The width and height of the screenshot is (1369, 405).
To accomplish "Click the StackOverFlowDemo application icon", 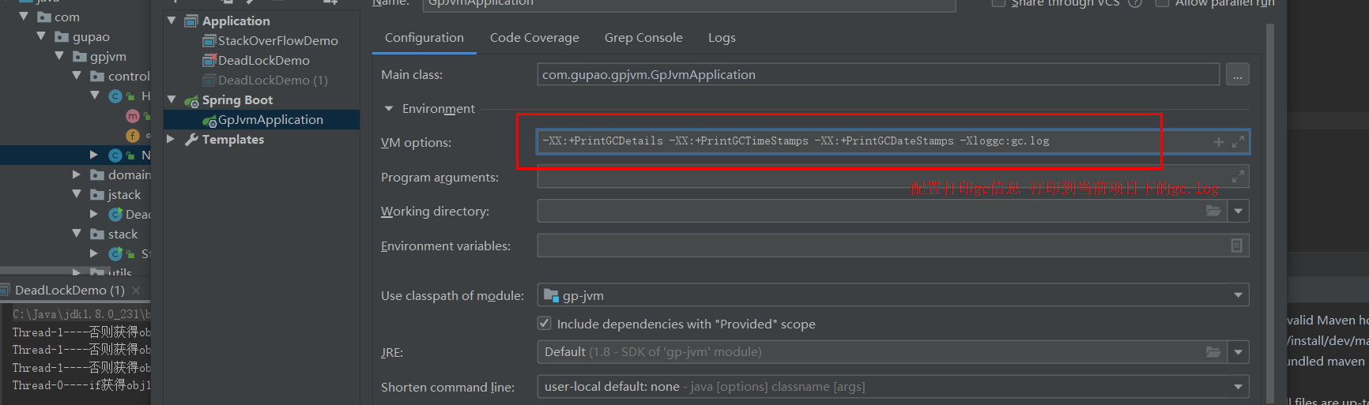I will (x=209, y=41).
